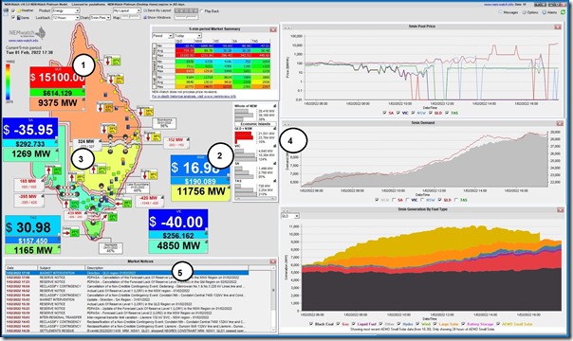Click the NEMwatch logo
This screenshot has height=341, width=573.
pos(28,33)
